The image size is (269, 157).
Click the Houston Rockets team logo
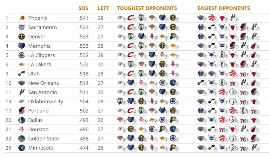pyautogui.click(x=22, y=129)
